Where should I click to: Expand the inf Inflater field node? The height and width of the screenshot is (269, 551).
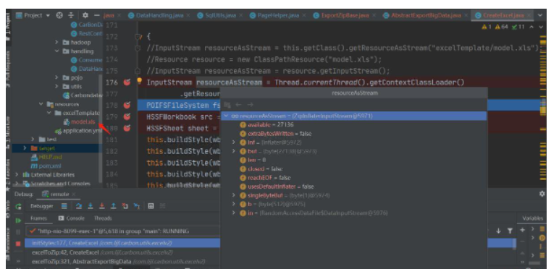[x=234, y=142]
